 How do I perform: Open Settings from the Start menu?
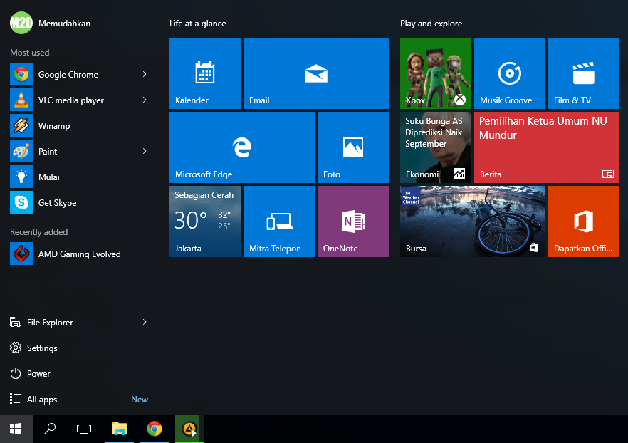pyautogui.click(x=42, y=348)
